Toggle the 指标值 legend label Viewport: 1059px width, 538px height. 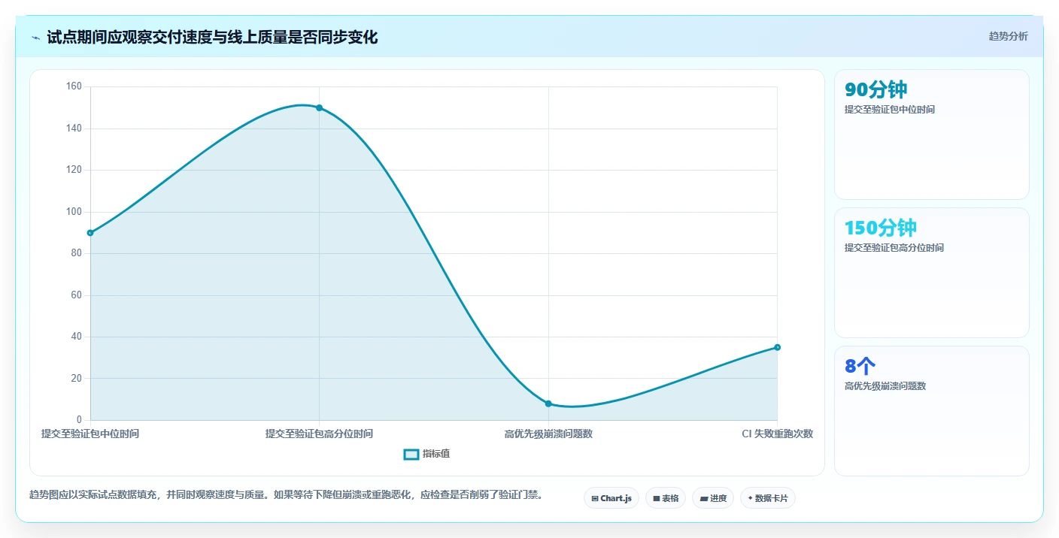click(x=436, y=454)
